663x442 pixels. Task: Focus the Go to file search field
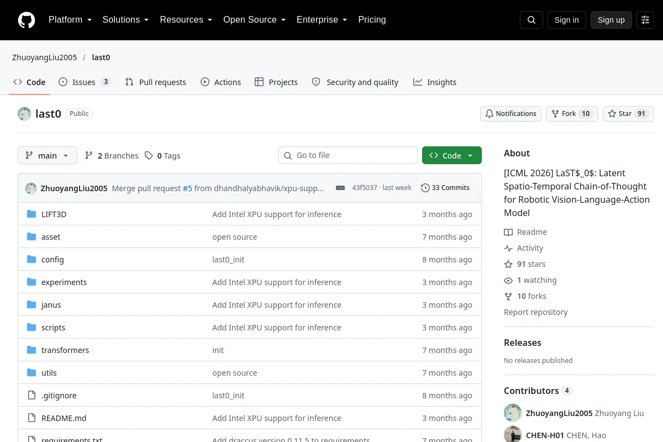click(x=348, y=155)
